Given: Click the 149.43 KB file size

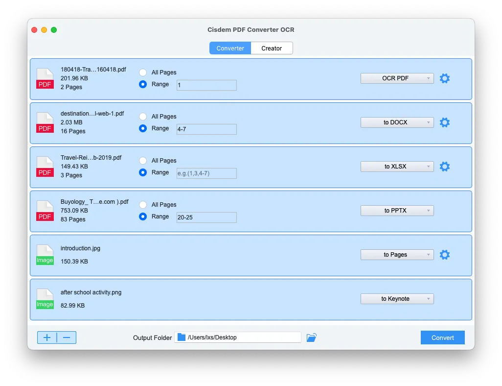Looking at the screenshot, I should (x=74, y=167).
